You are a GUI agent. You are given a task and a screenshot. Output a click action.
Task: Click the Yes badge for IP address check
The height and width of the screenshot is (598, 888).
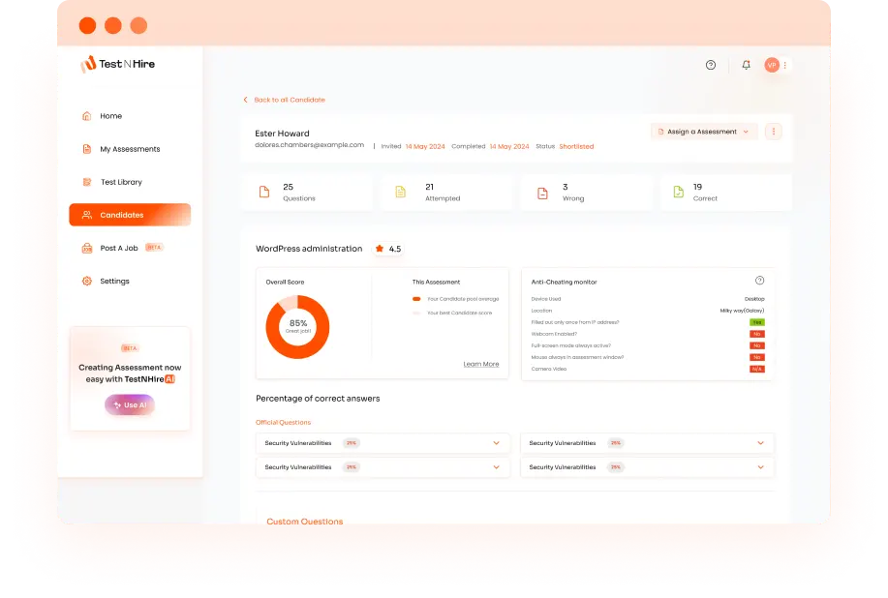756,322
